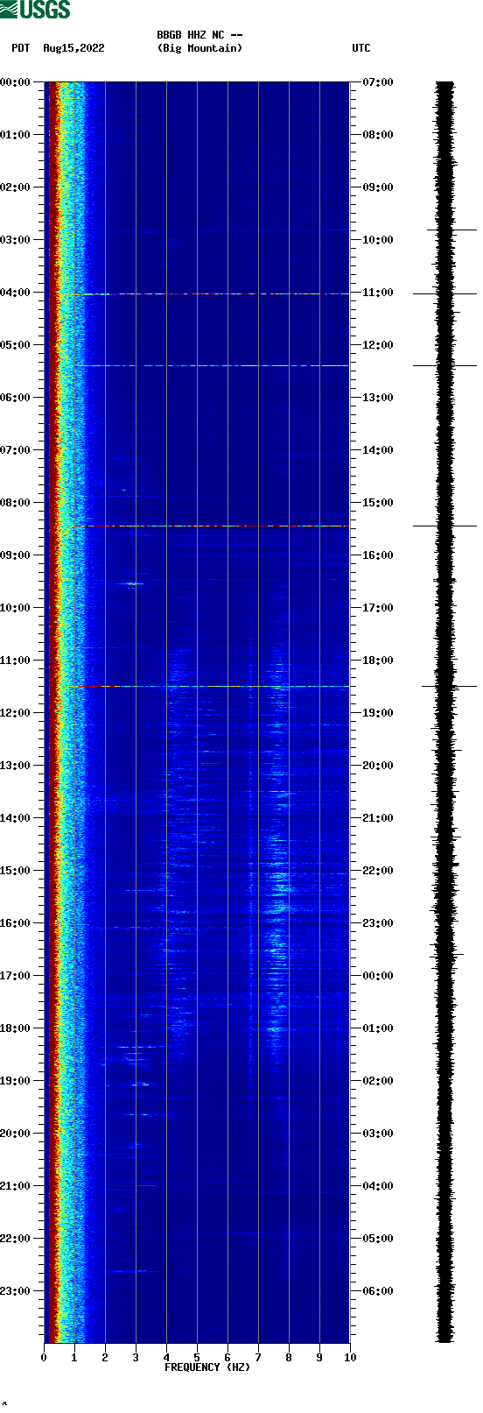Viewport: 483px width, 1413px height.
Task: Click the UTC timezone label
Action: 361,48
